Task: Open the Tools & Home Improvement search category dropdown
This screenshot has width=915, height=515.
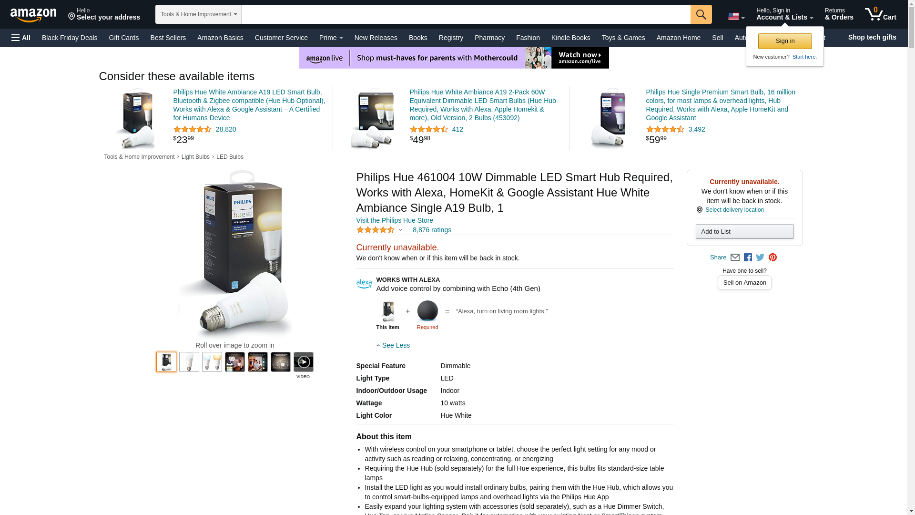Action: [198, 14]
